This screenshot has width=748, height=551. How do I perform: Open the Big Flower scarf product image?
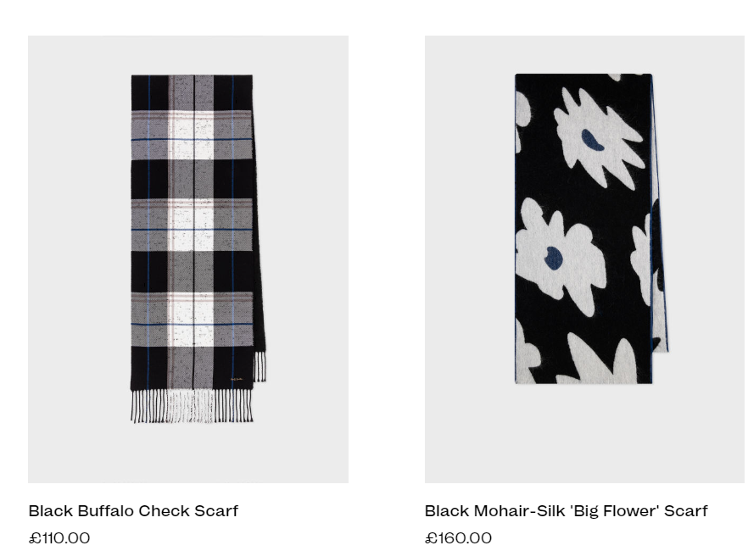coord(585,259)
